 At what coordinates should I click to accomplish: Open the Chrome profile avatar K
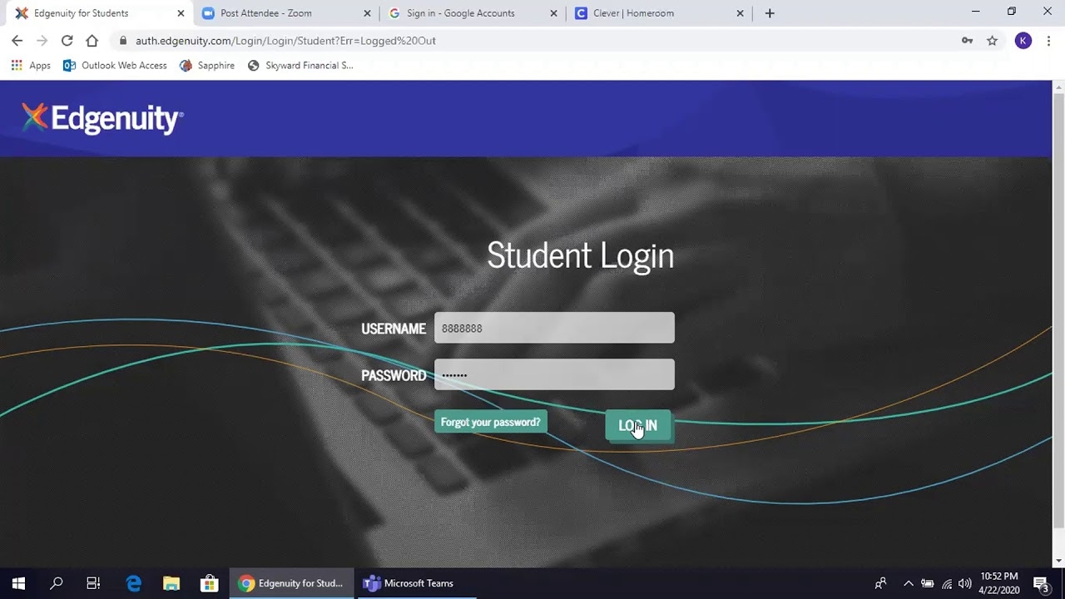[x=1023, y=41]
